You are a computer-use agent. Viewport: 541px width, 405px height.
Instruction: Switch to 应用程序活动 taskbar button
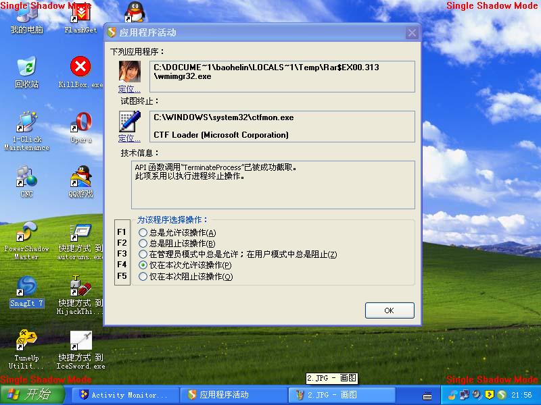[234, 395]
